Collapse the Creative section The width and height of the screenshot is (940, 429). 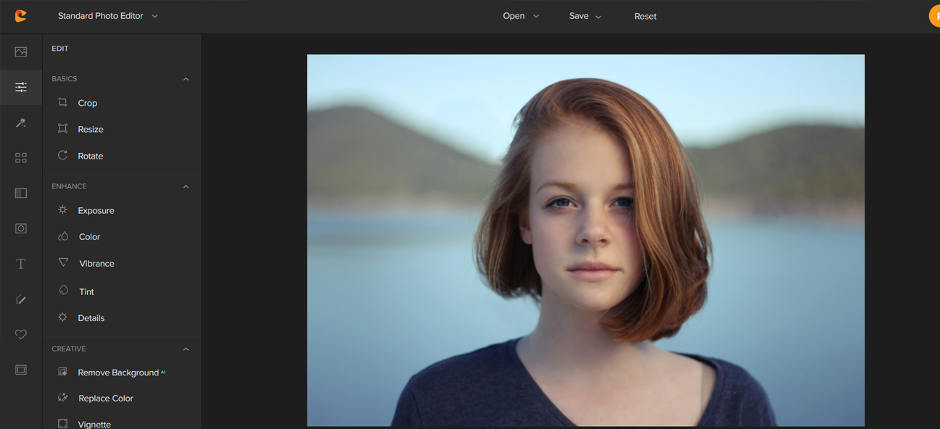pyautogui.click(x=186, y=349)
